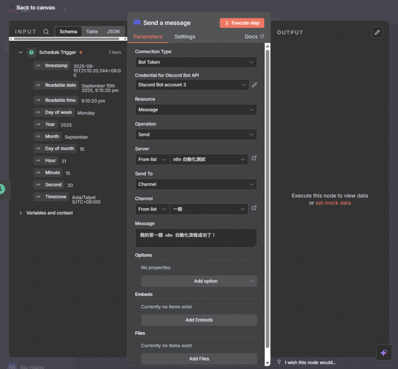
Task: Open the Docs link
Action: 254,36
